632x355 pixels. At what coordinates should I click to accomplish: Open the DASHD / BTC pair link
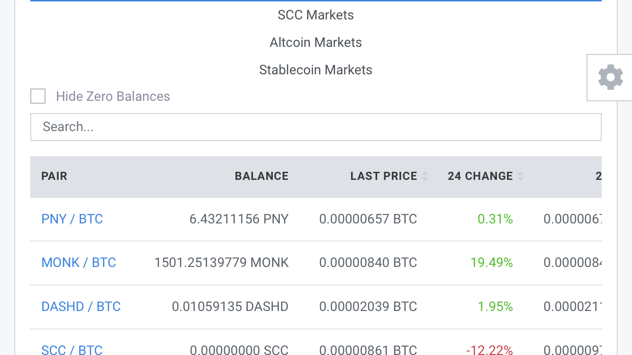(81, 307)
